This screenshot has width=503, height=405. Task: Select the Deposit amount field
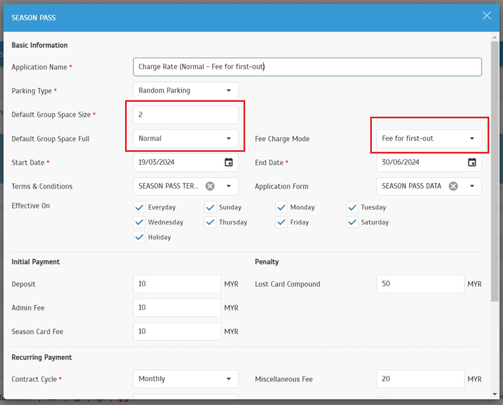point(177,284)
